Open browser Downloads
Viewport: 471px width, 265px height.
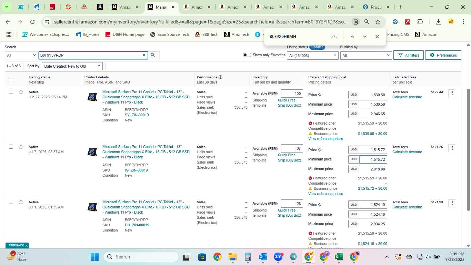pyautogui.click(x=438, y=22)
